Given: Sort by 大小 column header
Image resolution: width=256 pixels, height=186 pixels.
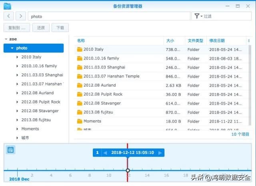Looking at the screenshot, I should (170, 40).
